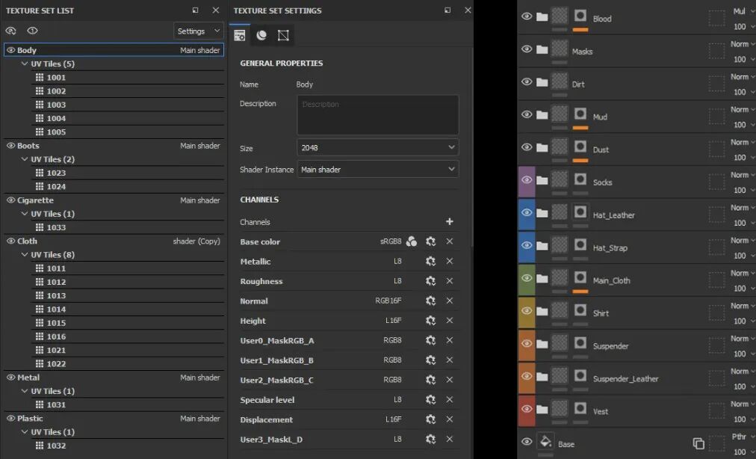
Task: Remove the Roughness channel
Action: coord(450,281)
